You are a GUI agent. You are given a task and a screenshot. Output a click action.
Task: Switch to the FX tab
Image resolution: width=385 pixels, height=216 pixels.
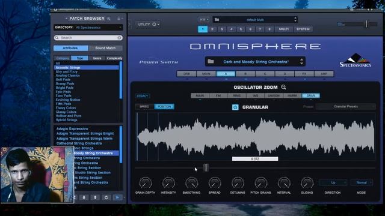click(304, 74)
